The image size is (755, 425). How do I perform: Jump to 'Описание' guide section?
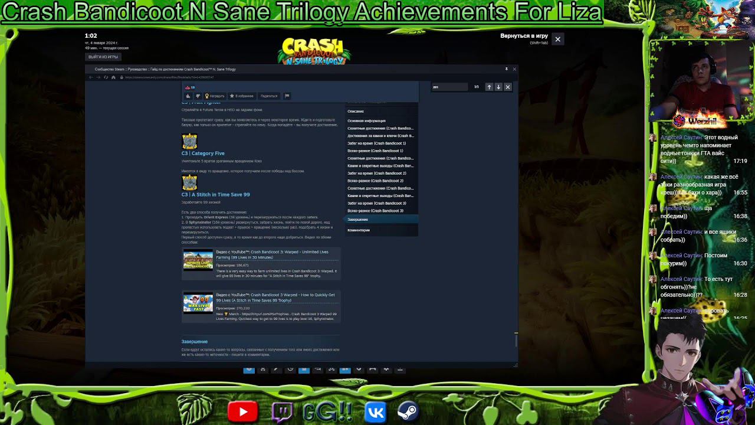(356, 112)
